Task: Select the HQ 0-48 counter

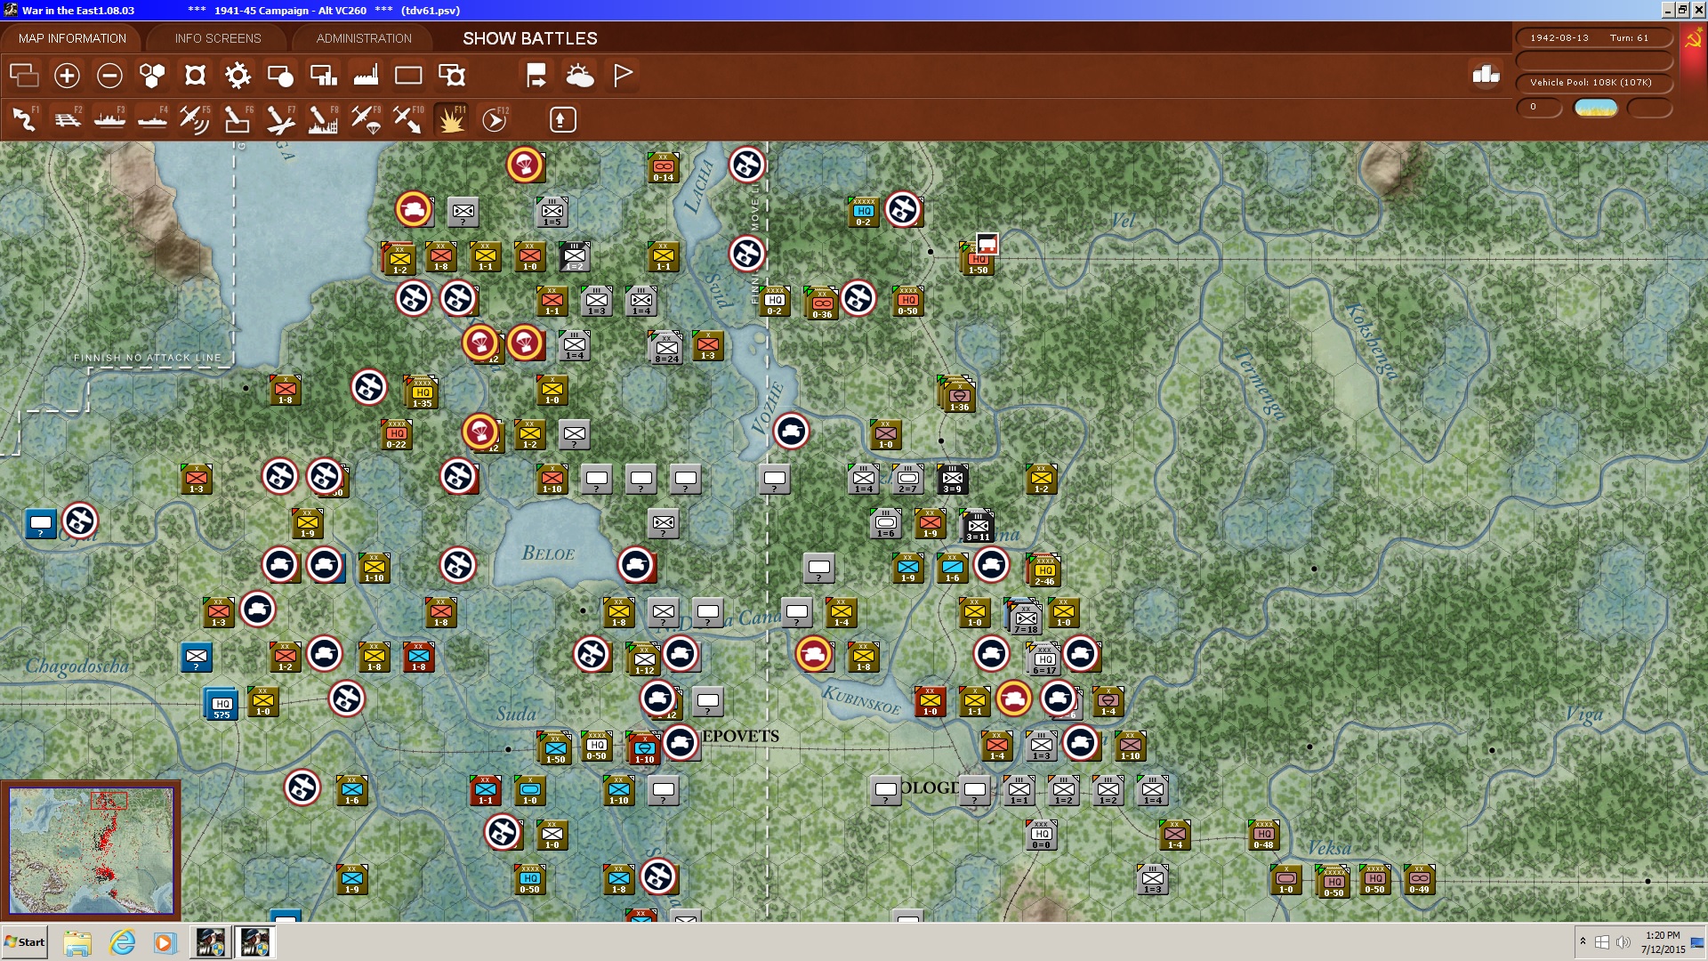Action: click(1263, 835)
